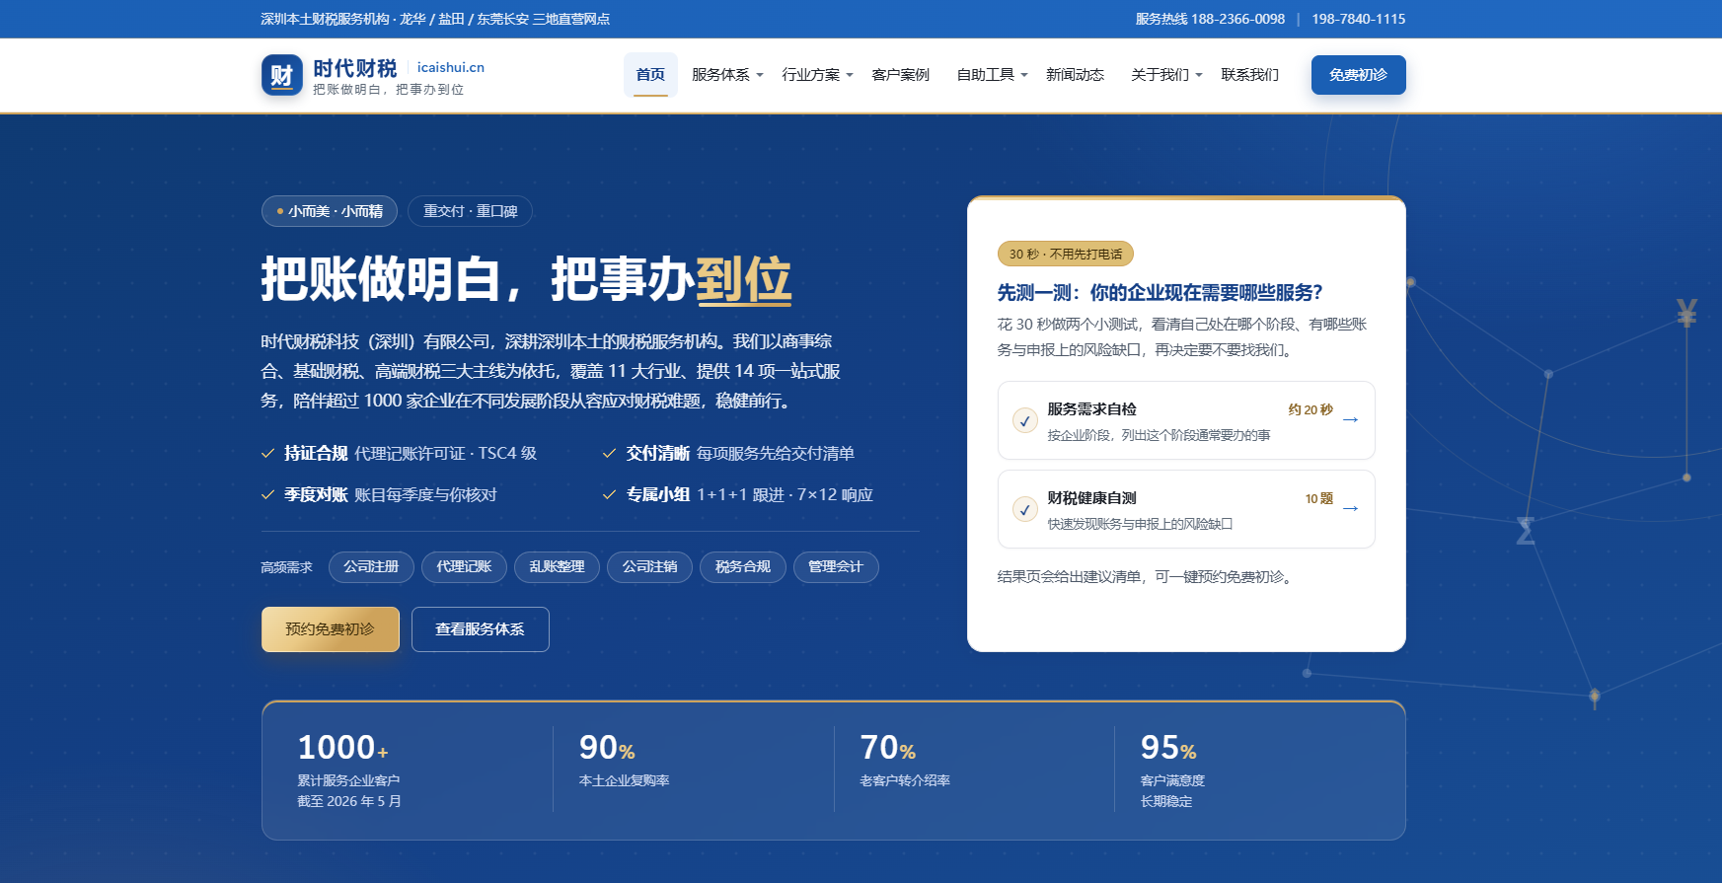Open 服务需求自检 card title
The height and width of the screenshot is (883, 1722).
coord(1092,409)
